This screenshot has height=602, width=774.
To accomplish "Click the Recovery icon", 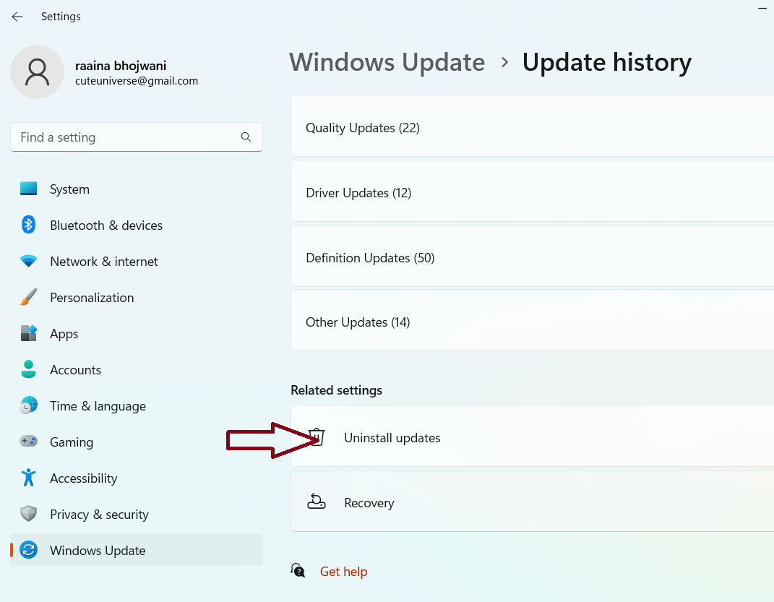I will click(x=317, y=503).
